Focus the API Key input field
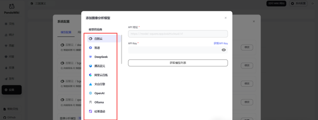Screen dimensions: 318x120 [178, 50]
